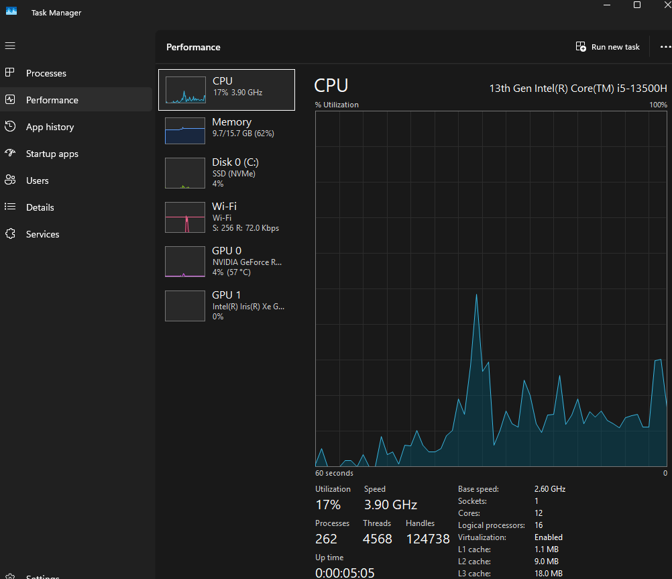Screen dimensions: 672x579
Task: Click the CPU utilization graph area
Action: click(x=491, y=288)
